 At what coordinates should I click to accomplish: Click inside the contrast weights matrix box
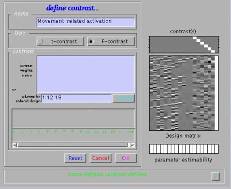pos(85,74)
